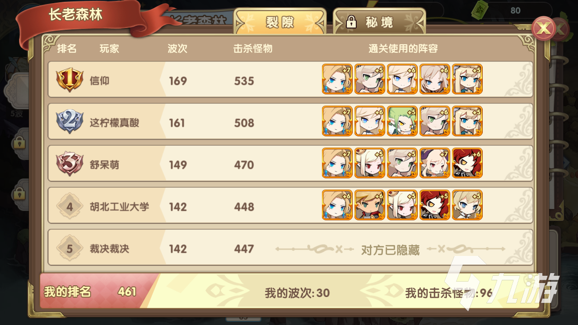Image resolution: width=578 pixels, height=325 pixels.
Task: Open player 信仰's profile name
Action: click(x=99, y=81)
